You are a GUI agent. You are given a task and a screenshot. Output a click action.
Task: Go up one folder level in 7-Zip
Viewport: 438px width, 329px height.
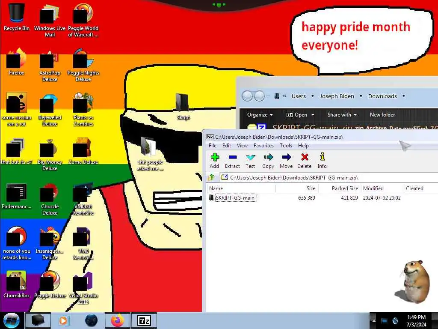pyautogui.click(x=211, y=177)
